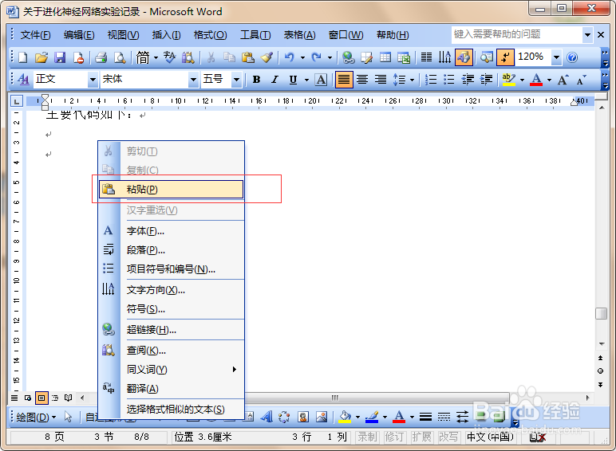Viewport: 616px width, 451px height.
Task: Click Insert Picture icon on drawing toolbar
Action: (x=322, y=417)
